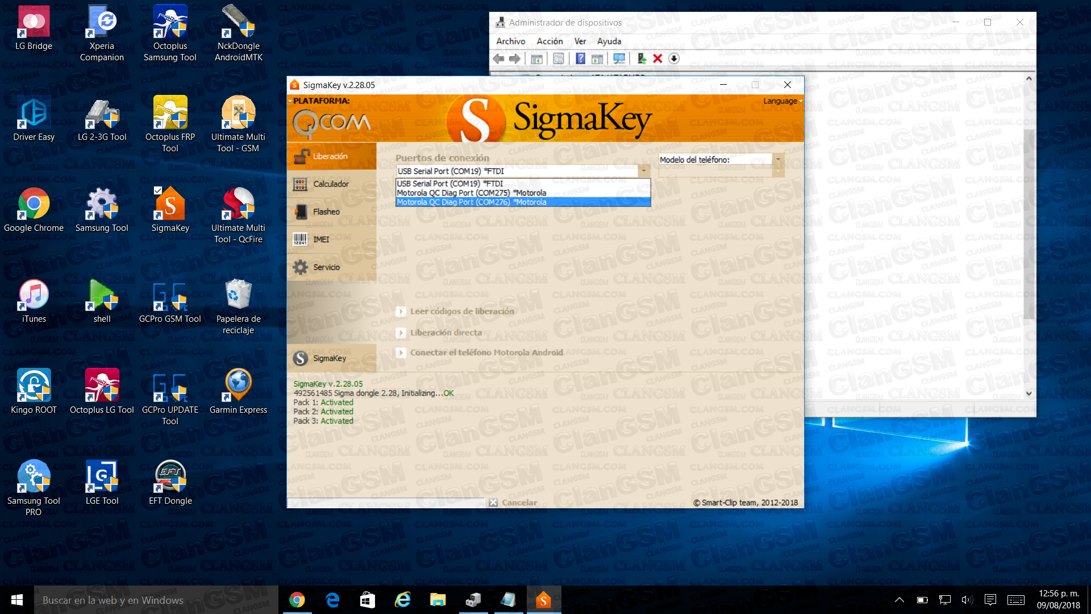
Task: Select the Garmin Express desktop icon
Action: tap(238, 392)
